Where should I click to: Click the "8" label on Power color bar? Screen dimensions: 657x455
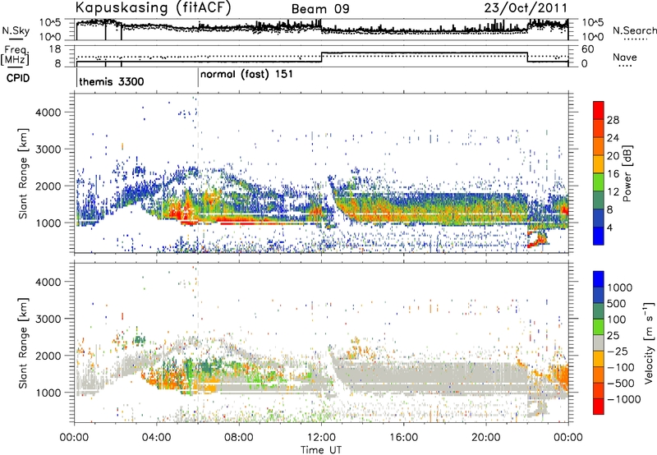(x=609, y=210)
